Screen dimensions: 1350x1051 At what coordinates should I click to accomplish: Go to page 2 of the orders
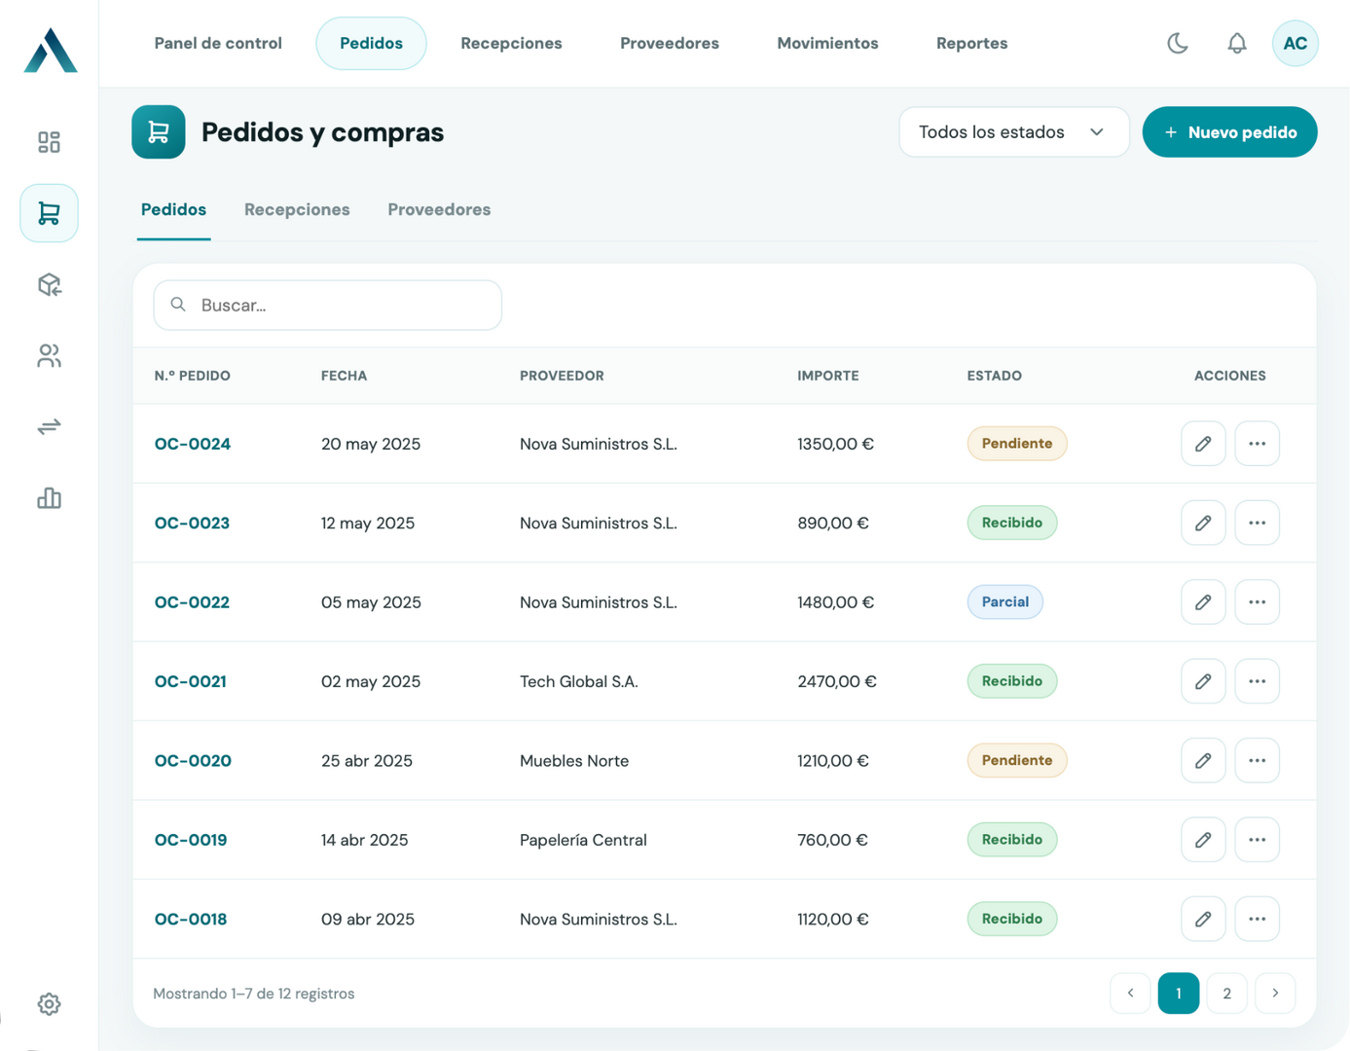(1227, 994)
